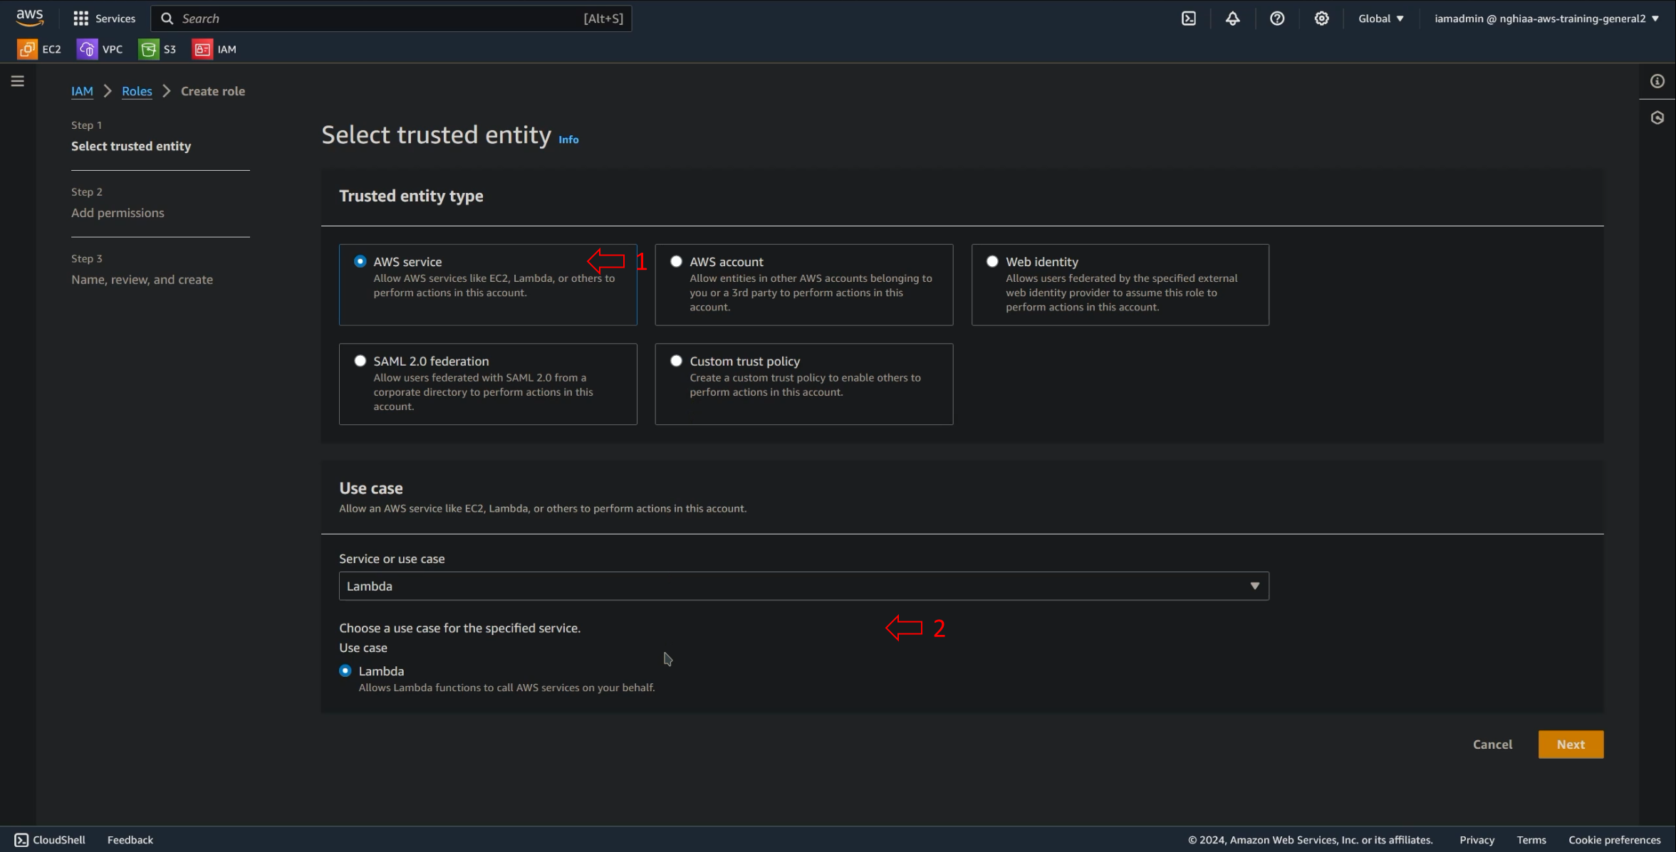The image size is (1676, 852).
Task: Go to IAM breadcrumb link
Action: (x=82, y=91)
